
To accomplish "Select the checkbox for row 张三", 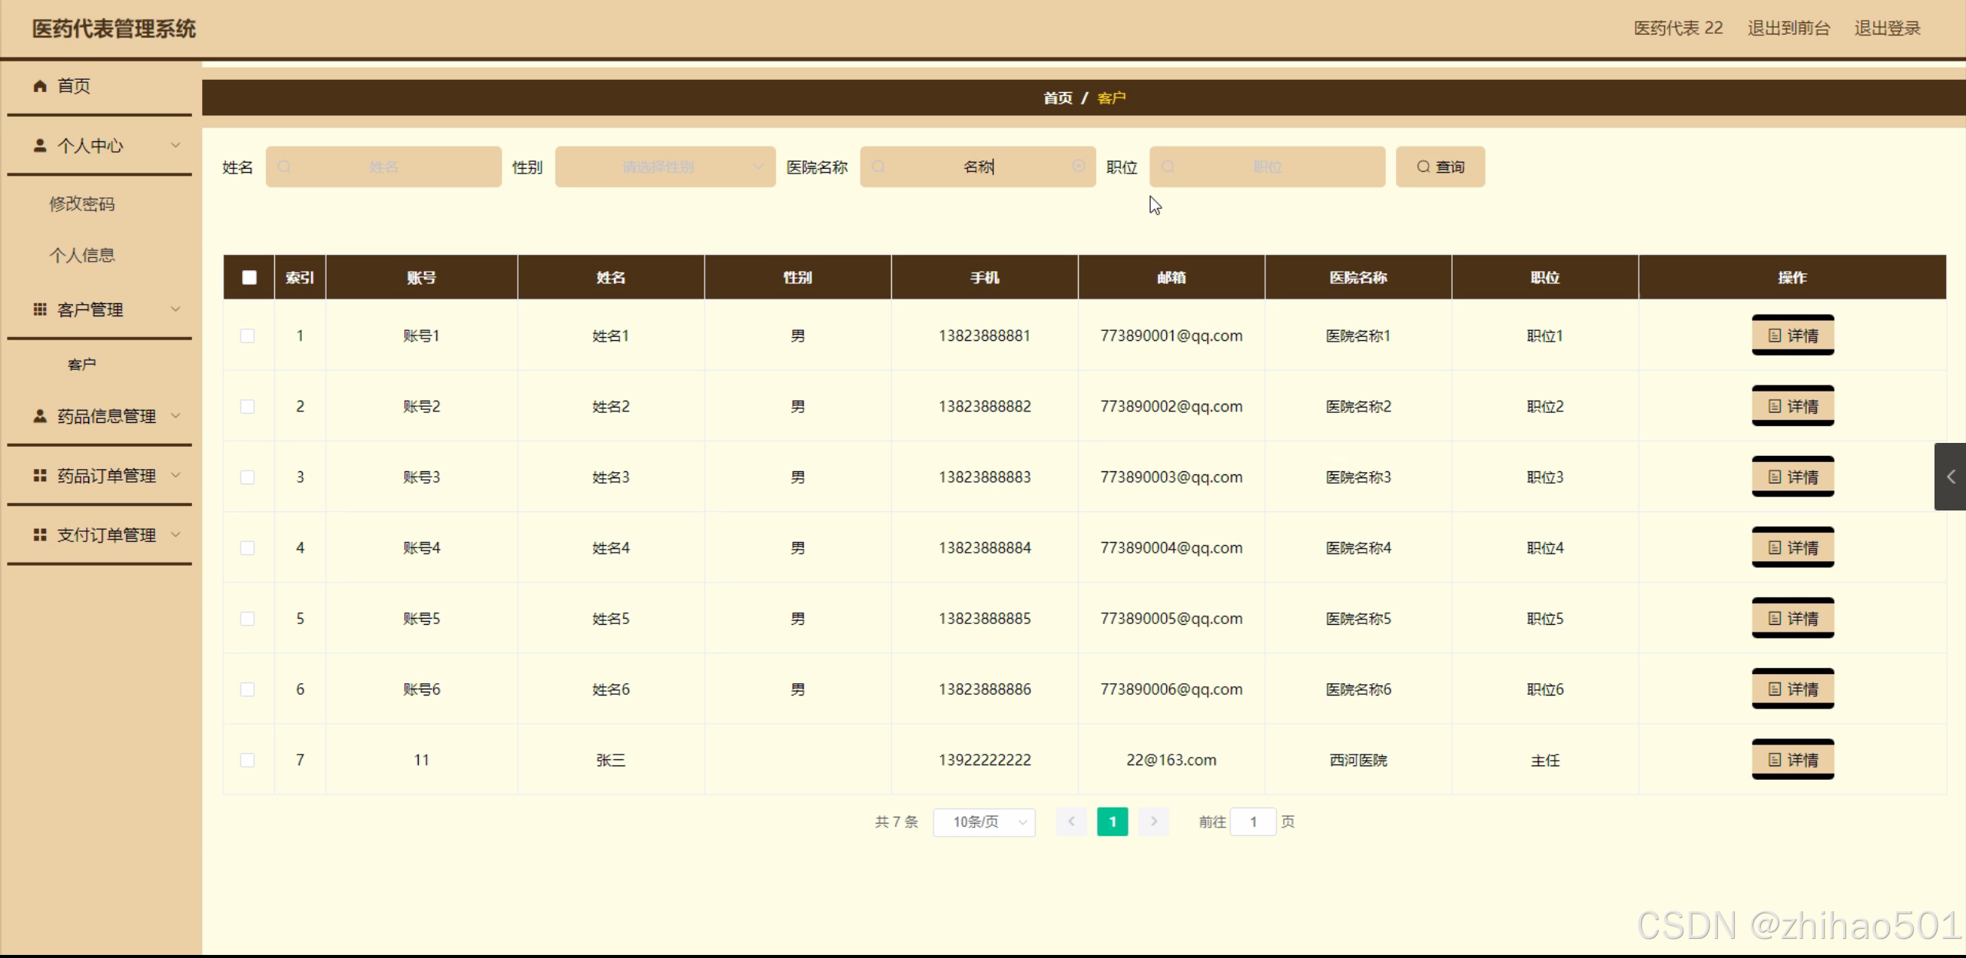I will (247, 760).
